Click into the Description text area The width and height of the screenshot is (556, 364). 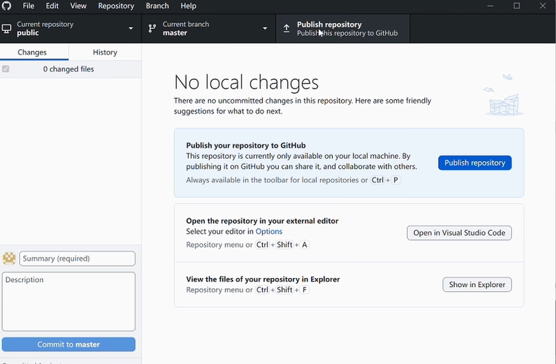click(x=68, y=302)
